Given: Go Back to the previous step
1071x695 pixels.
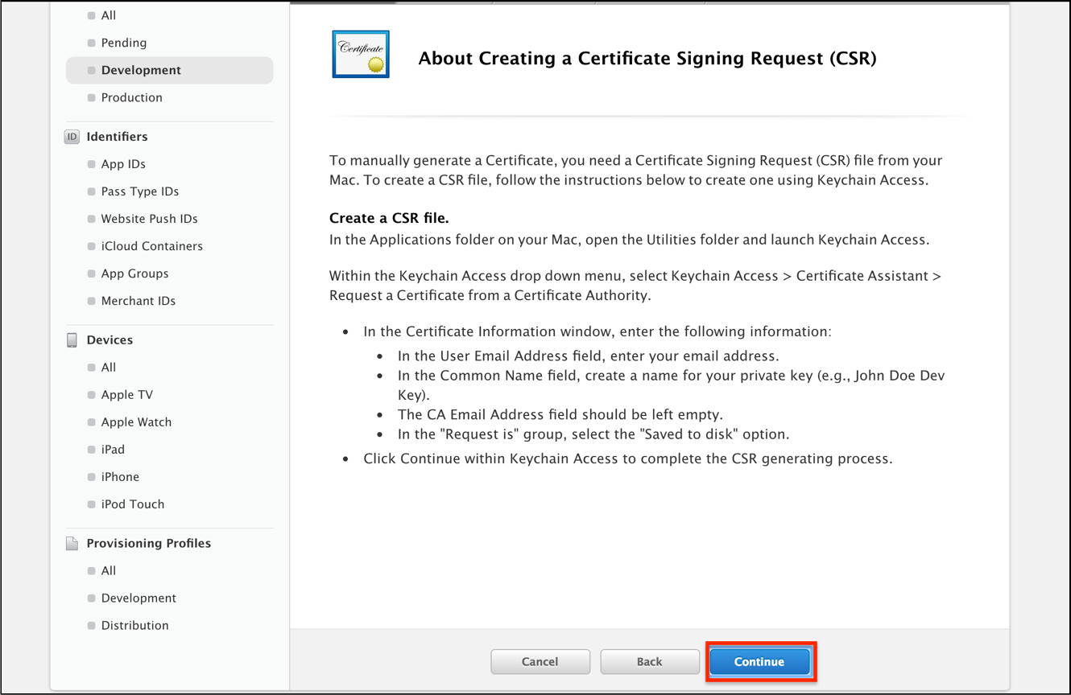Looking at the screenshot, I should 650,661.
